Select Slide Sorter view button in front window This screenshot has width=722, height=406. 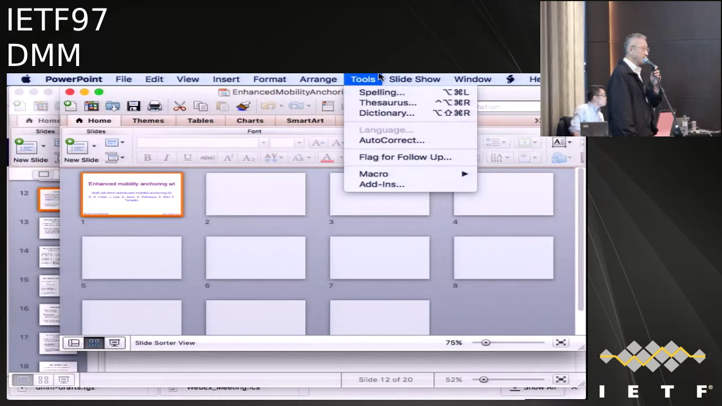94,342
